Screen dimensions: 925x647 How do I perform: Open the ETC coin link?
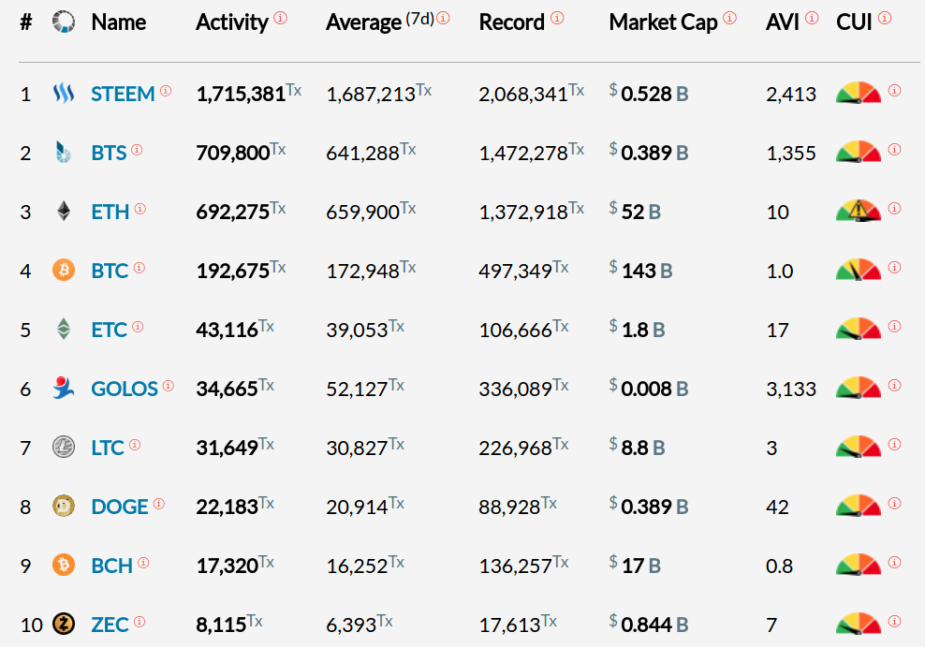(x=109, y=330)
